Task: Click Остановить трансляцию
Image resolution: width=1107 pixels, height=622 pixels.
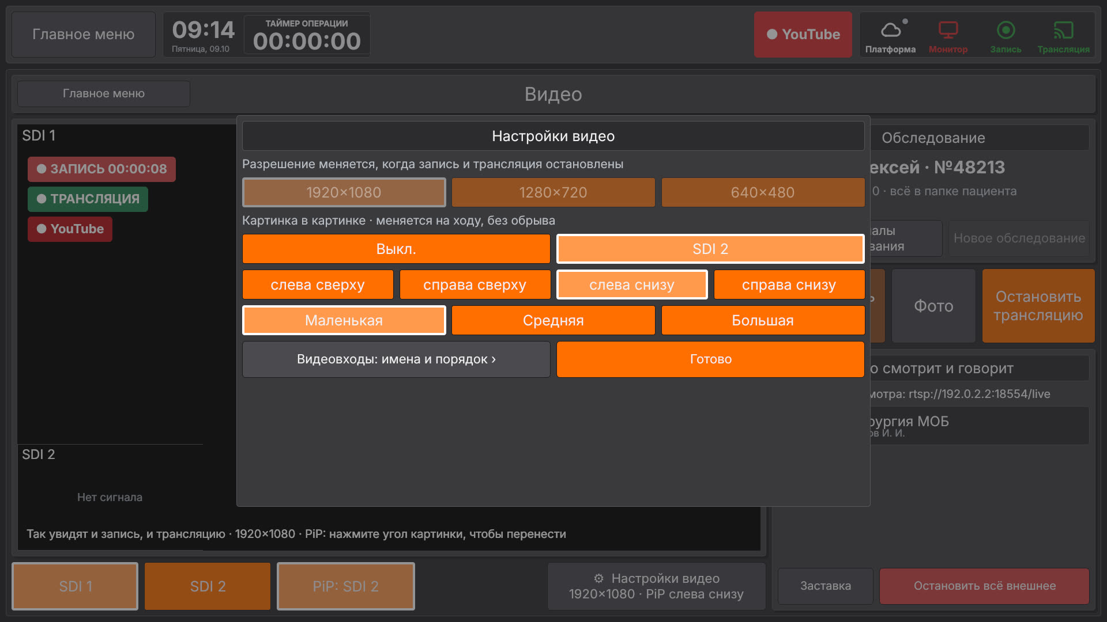Action: [1038, 306]
